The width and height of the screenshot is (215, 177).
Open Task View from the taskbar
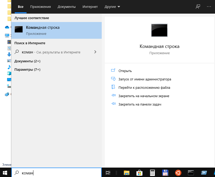tap(108, 173)
